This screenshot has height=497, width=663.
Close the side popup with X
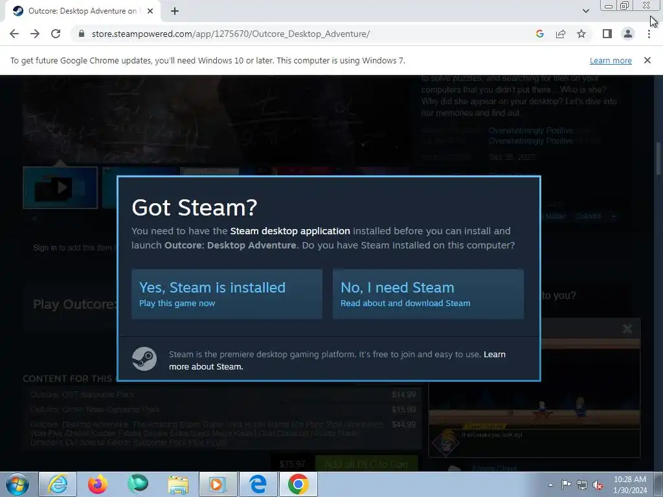tap(627, 329)
